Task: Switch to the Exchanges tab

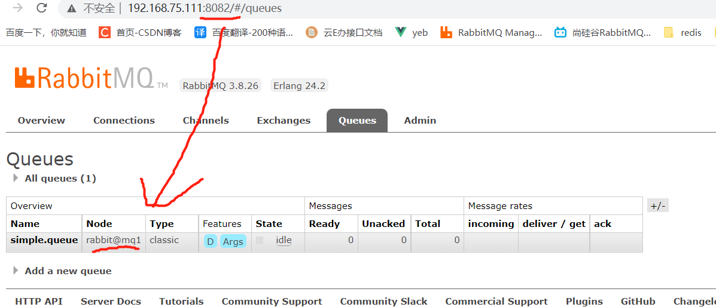Action: 284,121
